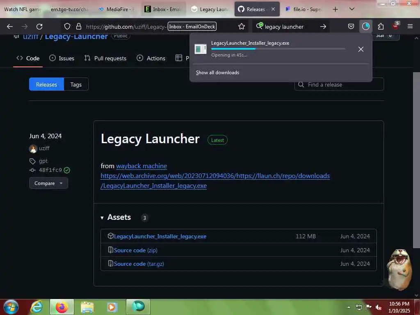Image resolution: width=420 pixels, height=315 pixels.
Task: Open the extensions puzzle icon
Action: coord(381,26)
